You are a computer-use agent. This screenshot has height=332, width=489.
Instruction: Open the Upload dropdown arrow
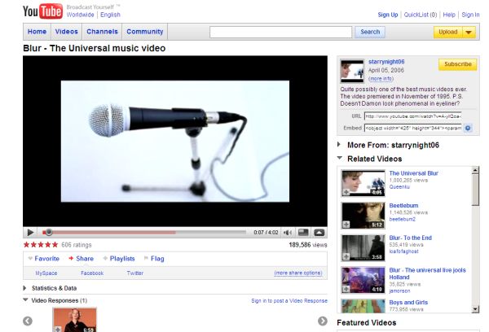[x=469, y=32]
